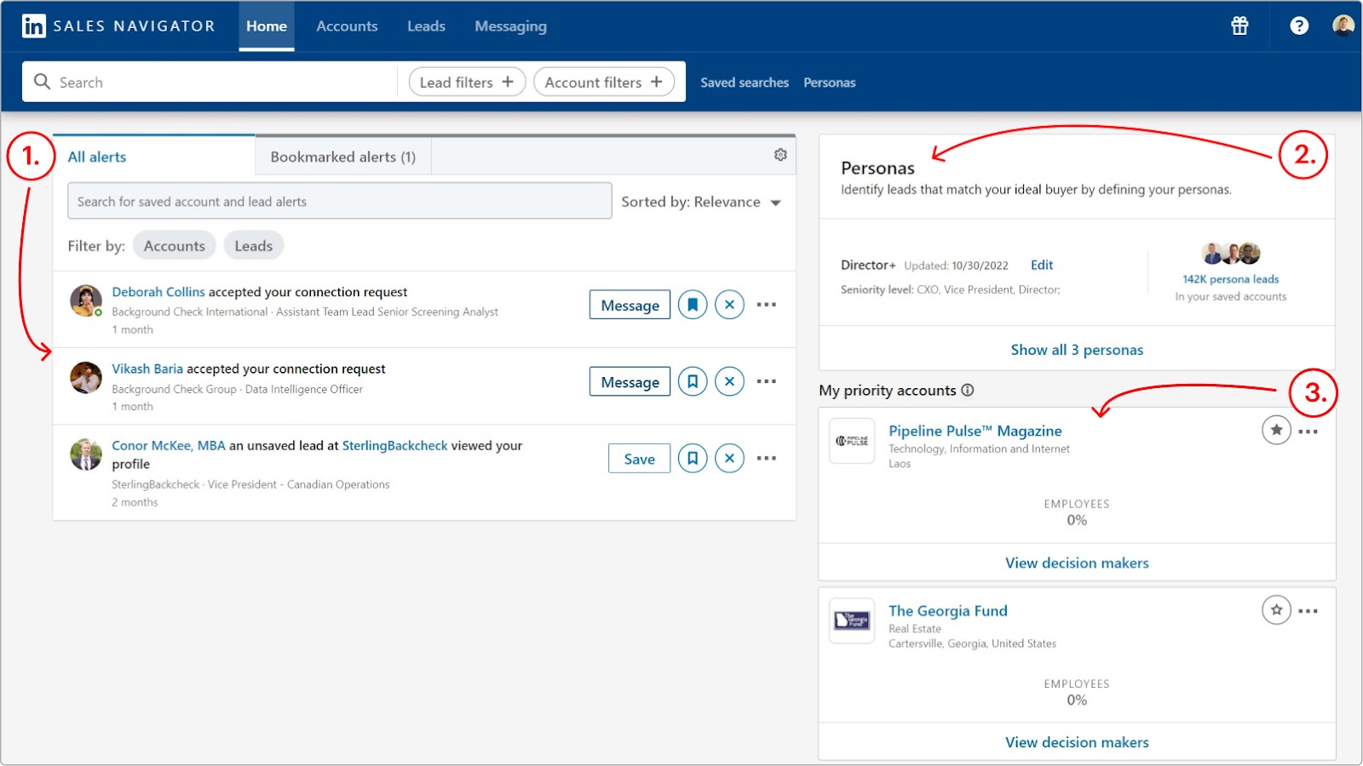
Task: Open Pipeline Pulse Magazine account
Action: (975, 431)
